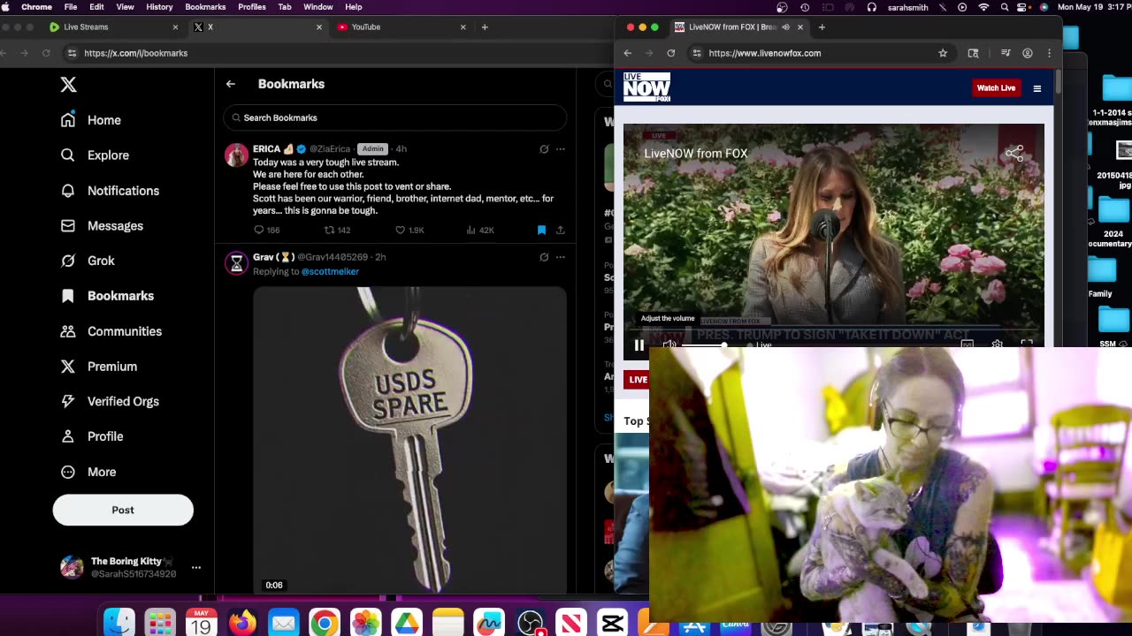Viewport: 1132px width, 636px height.
Task: Focus the Search Bookmarks field
Action: 394,117
